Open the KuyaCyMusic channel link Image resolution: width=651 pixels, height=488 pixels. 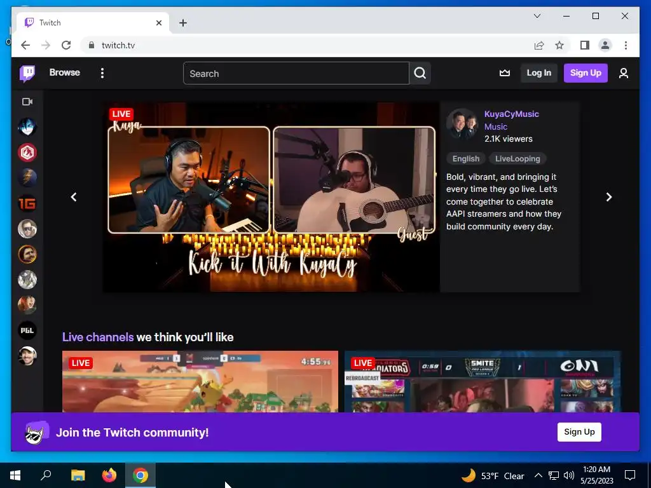click(512, 114)
